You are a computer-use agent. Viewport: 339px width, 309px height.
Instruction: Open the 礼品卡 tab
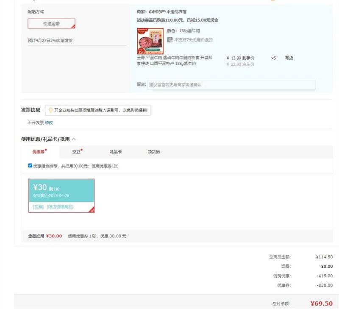coord(116,152)
